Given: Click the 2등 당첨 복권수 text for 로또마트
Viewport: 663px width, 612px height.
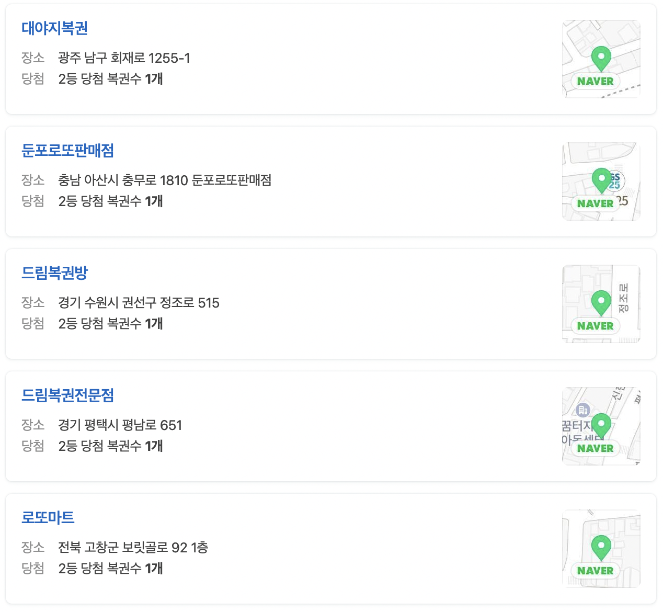Looking at the screenshot, I should [x=110, y=569].
